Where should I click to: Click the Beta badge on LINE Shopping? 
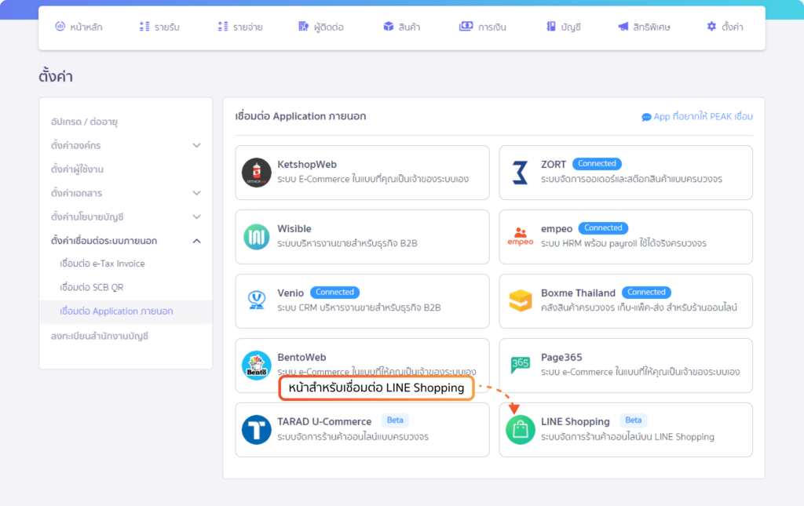click(x=634, y=420)
